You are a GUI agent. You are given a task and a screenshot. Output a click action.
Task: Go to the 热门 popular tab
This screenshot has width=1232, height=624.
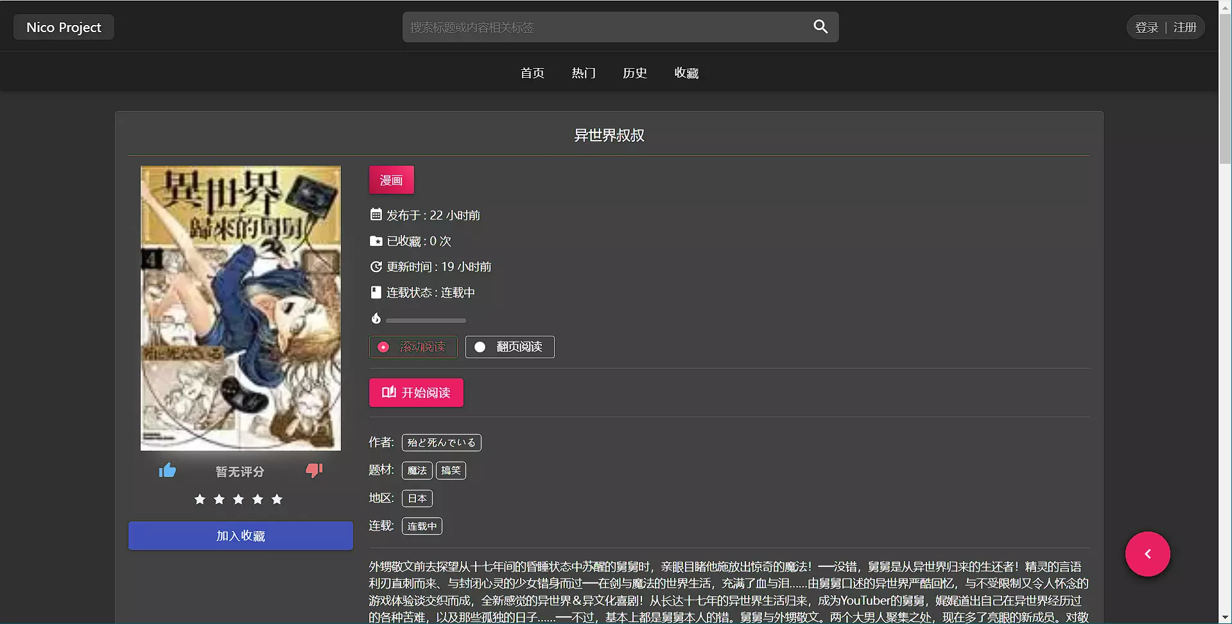[x=584, y=73]
